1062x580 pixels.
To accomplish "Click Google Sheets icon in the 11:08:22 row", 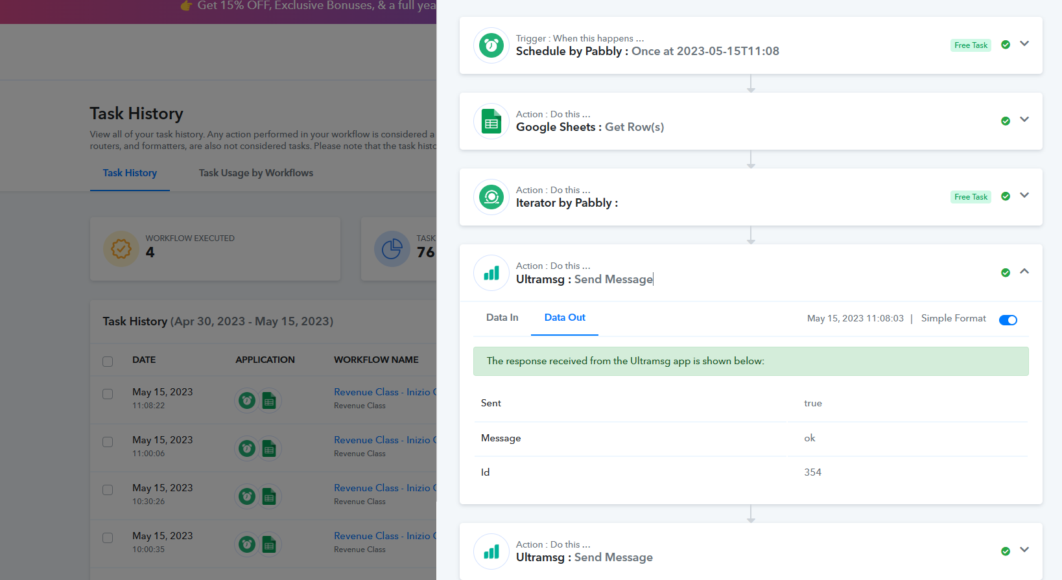I will click(269, 401).
